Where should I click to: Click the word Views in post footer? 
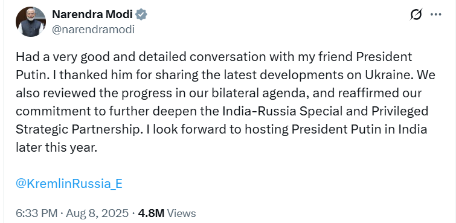coord(182,213)
